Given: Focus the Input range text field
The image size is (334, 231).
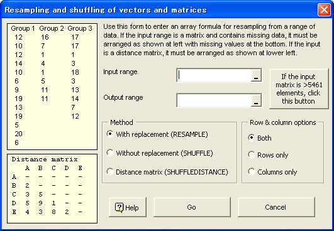Looking at the screenshot, I should click(214, 75).
